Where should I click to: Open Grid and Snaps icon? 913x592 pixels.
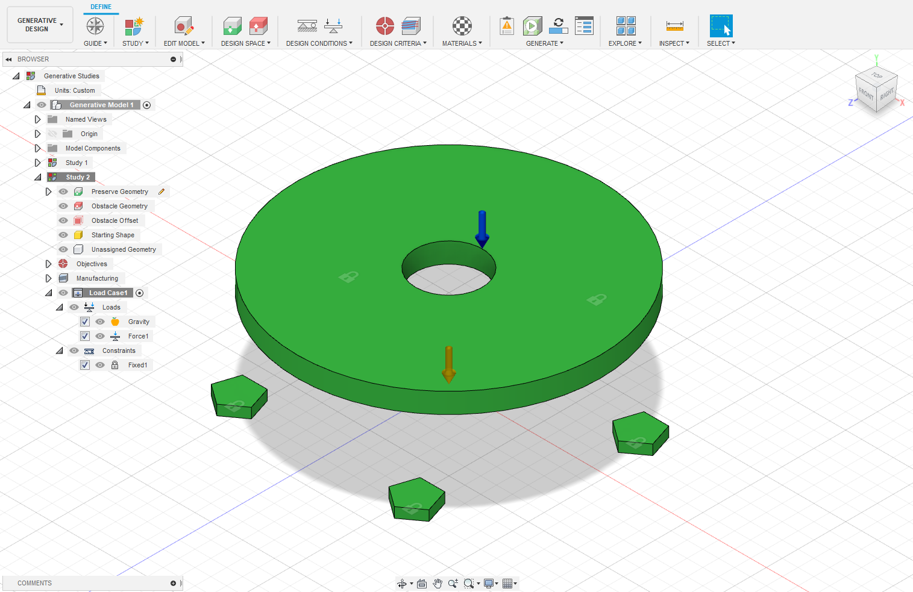[507, 584]
